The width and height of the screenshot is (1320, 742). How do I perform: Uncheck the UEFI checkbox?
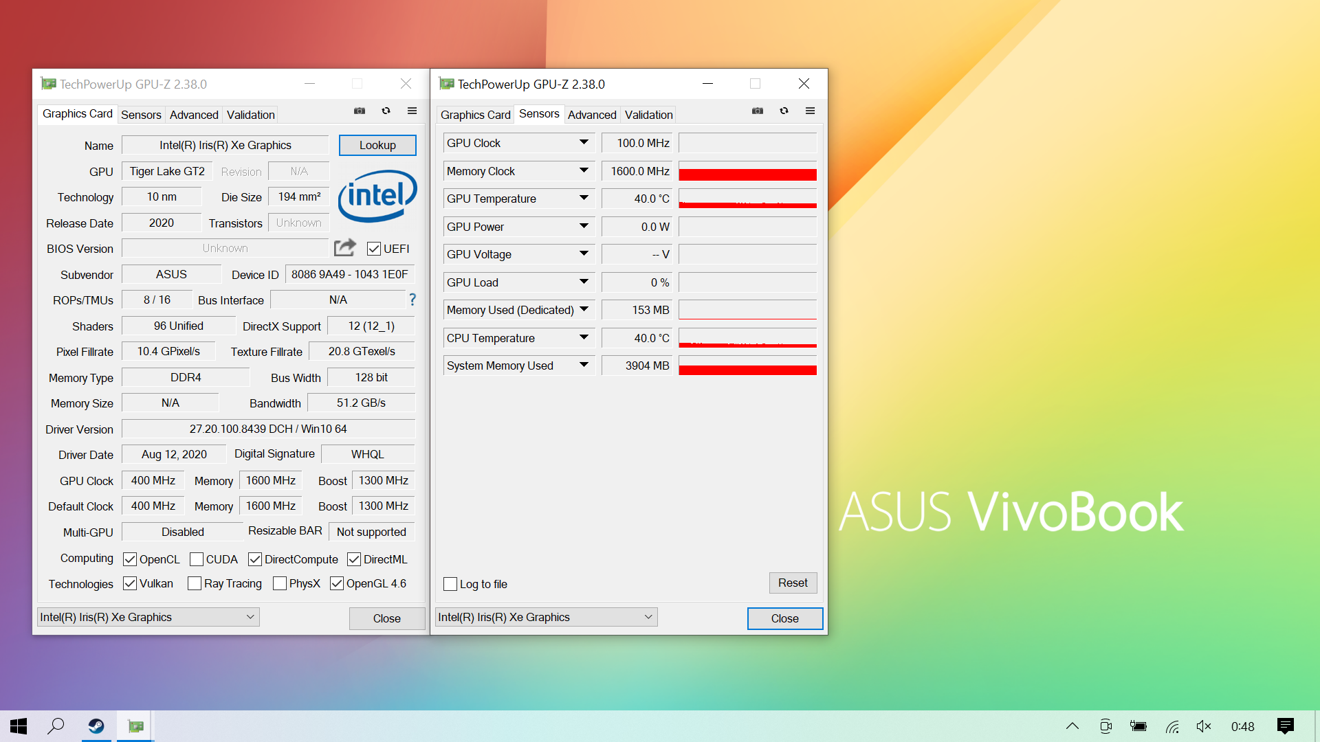point(373,249)
